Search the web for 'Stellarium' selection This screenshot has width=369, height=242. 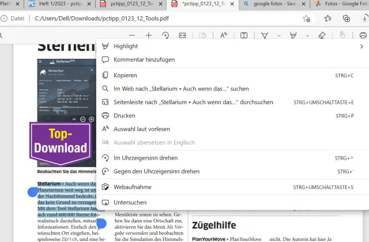[x=181, y=89]
